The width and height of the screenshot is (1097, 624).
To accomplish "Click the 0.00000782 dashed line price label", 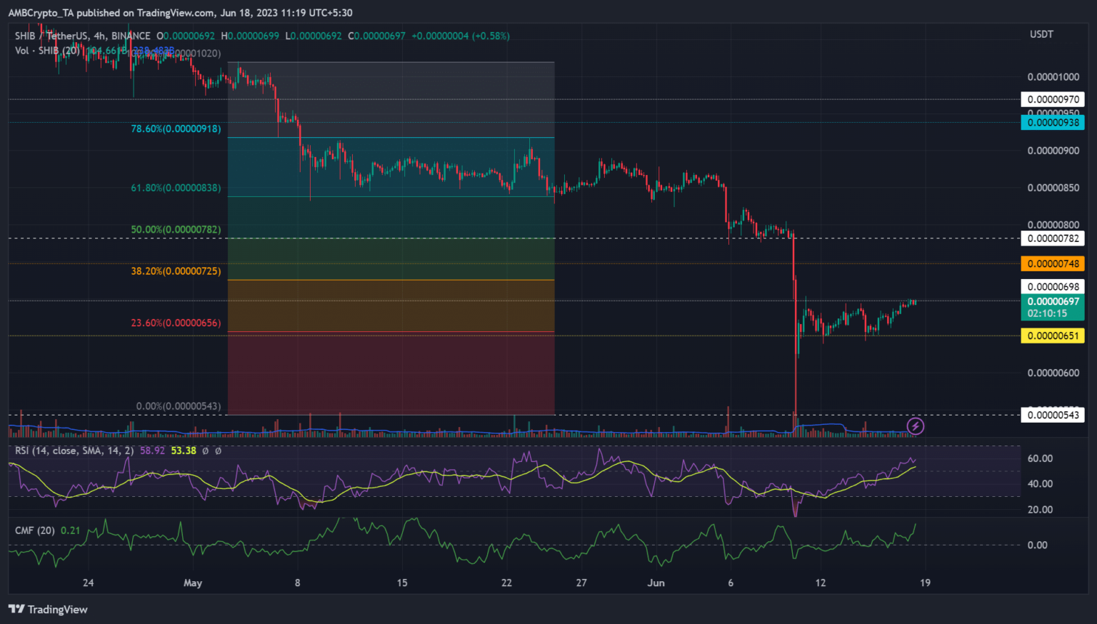I will 1053,238.
